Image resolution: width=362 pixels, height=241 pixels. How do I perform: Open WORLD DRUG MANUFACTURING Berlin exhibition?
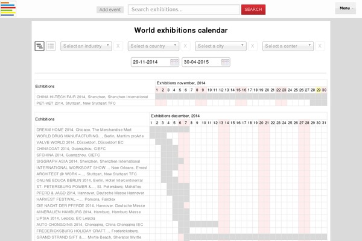tap(90, 136)
